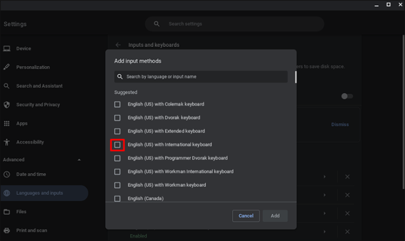The width and height of the screenshot is (405, 241).
Task: Click the Settings title
Action: tap(15, 24)
